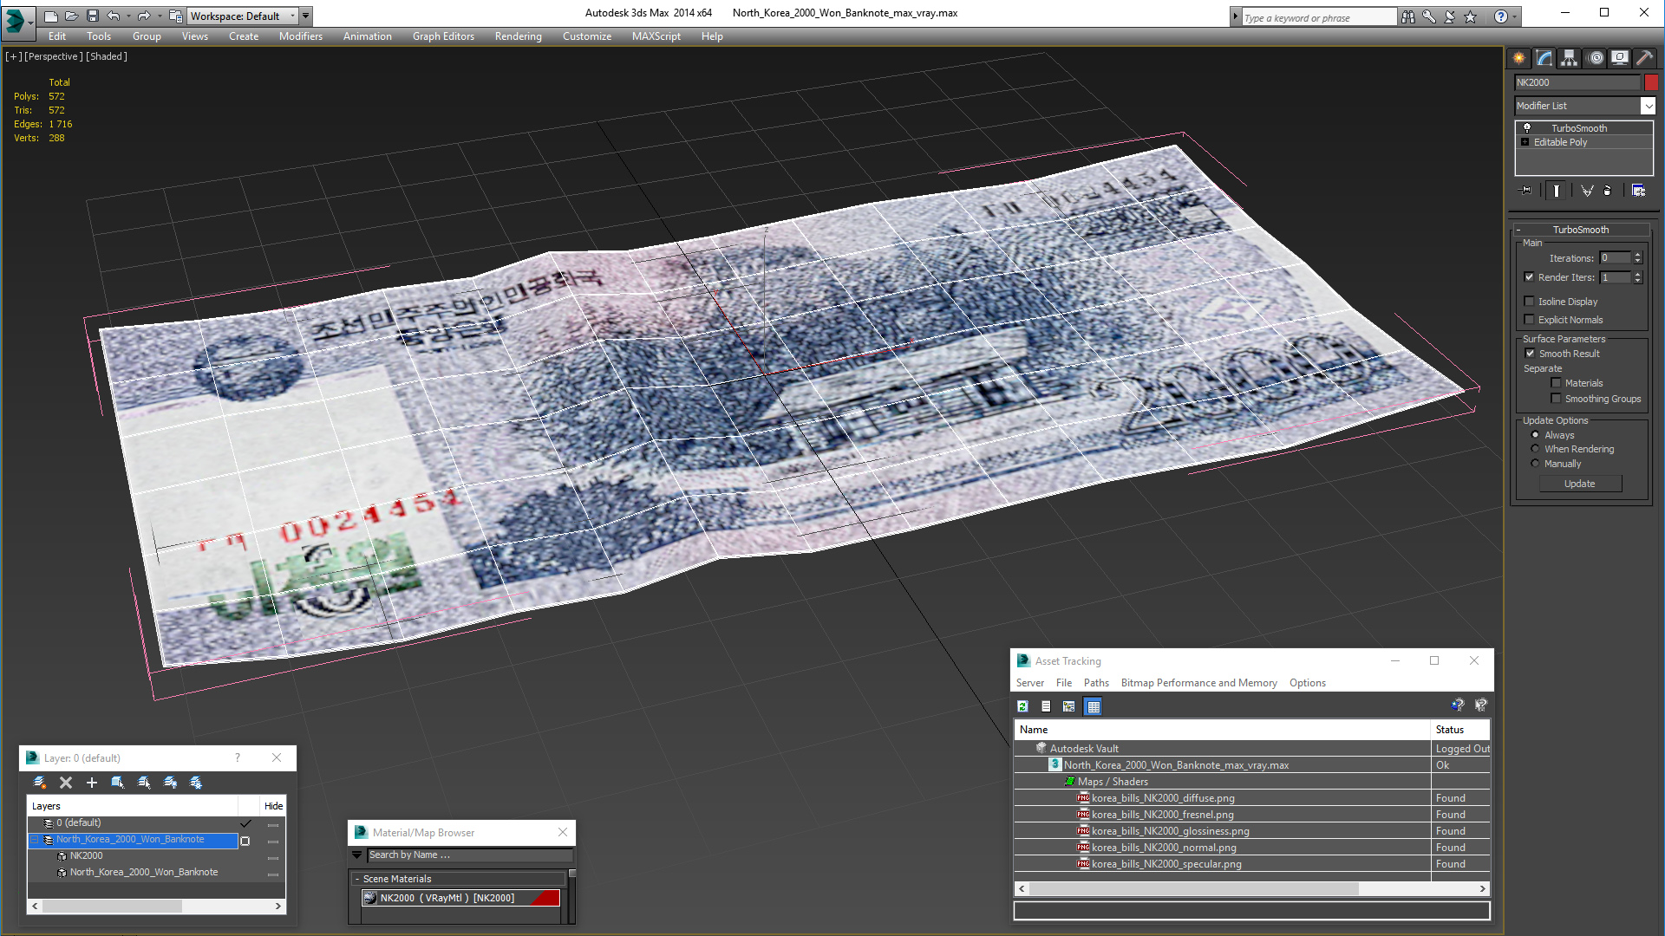Click the binoculars search icon in title bar

[x=1408, y=16]
